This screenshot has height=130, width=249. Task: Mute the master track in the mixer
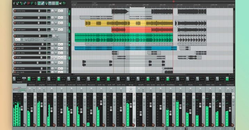pos(25,94)
